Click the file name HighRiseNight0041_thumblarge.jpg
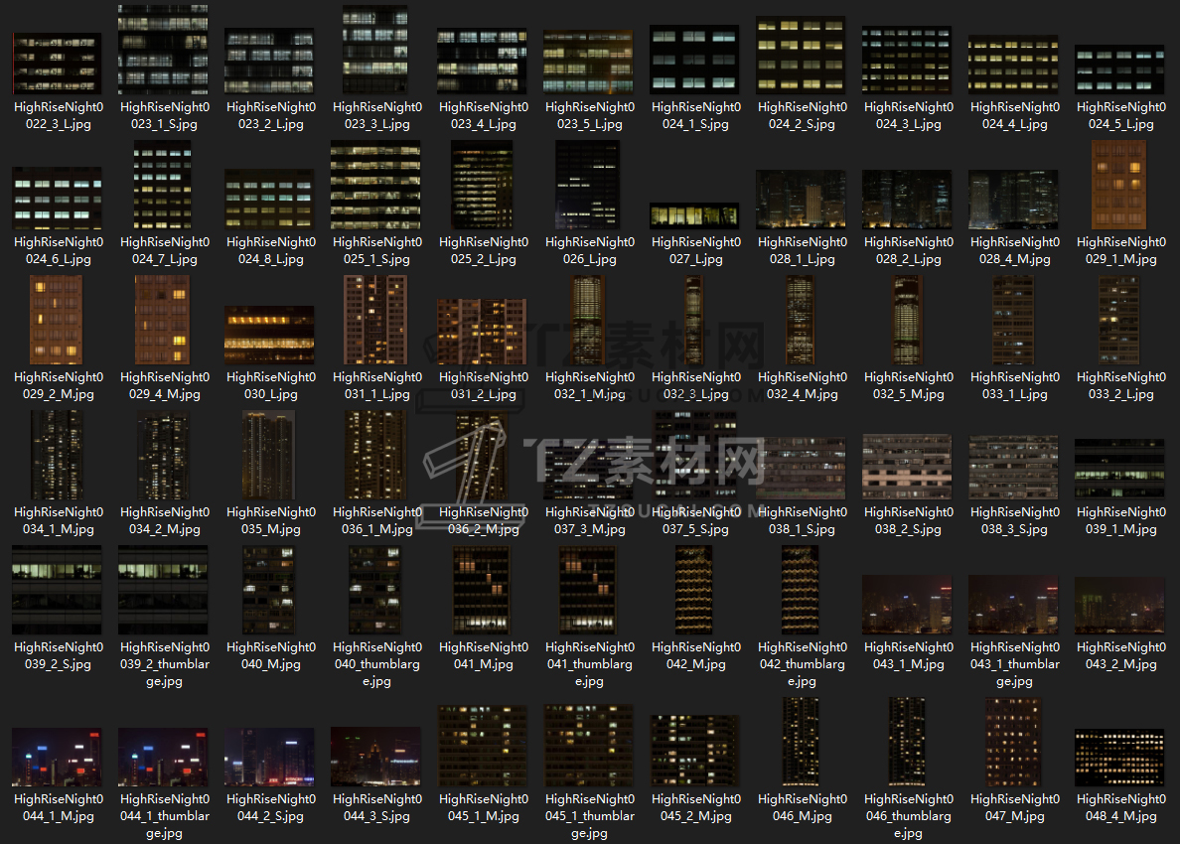 [x=589, y=663]
